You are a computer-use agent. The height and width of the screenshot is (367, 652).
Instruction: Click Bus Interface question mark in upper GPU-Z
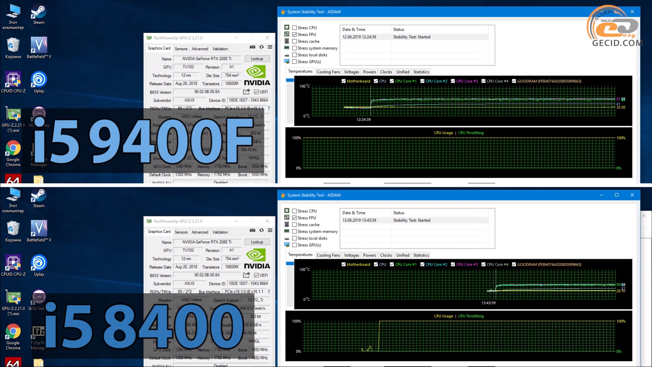point(269,108)
